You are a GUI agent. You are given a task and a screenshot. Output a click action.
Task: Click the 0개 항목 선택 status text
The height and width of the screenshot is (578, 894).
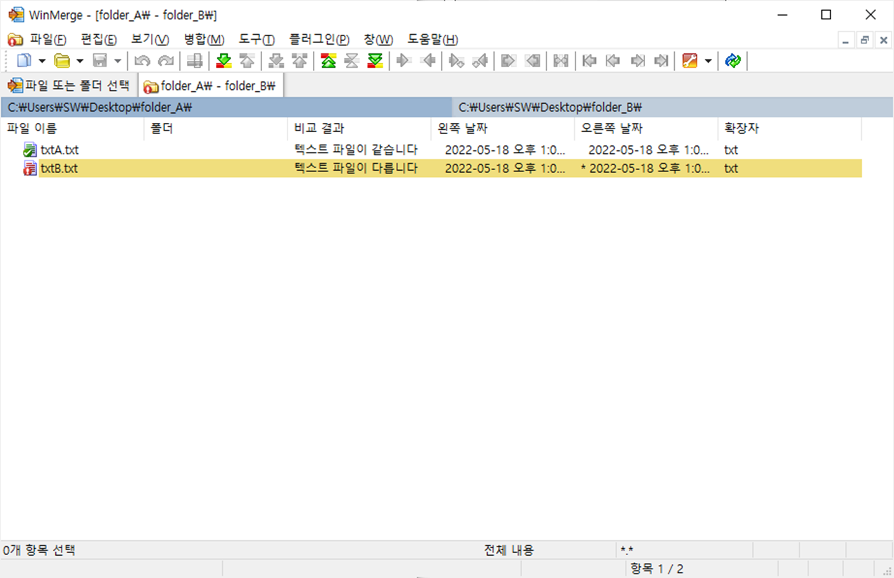click(38, 550)
